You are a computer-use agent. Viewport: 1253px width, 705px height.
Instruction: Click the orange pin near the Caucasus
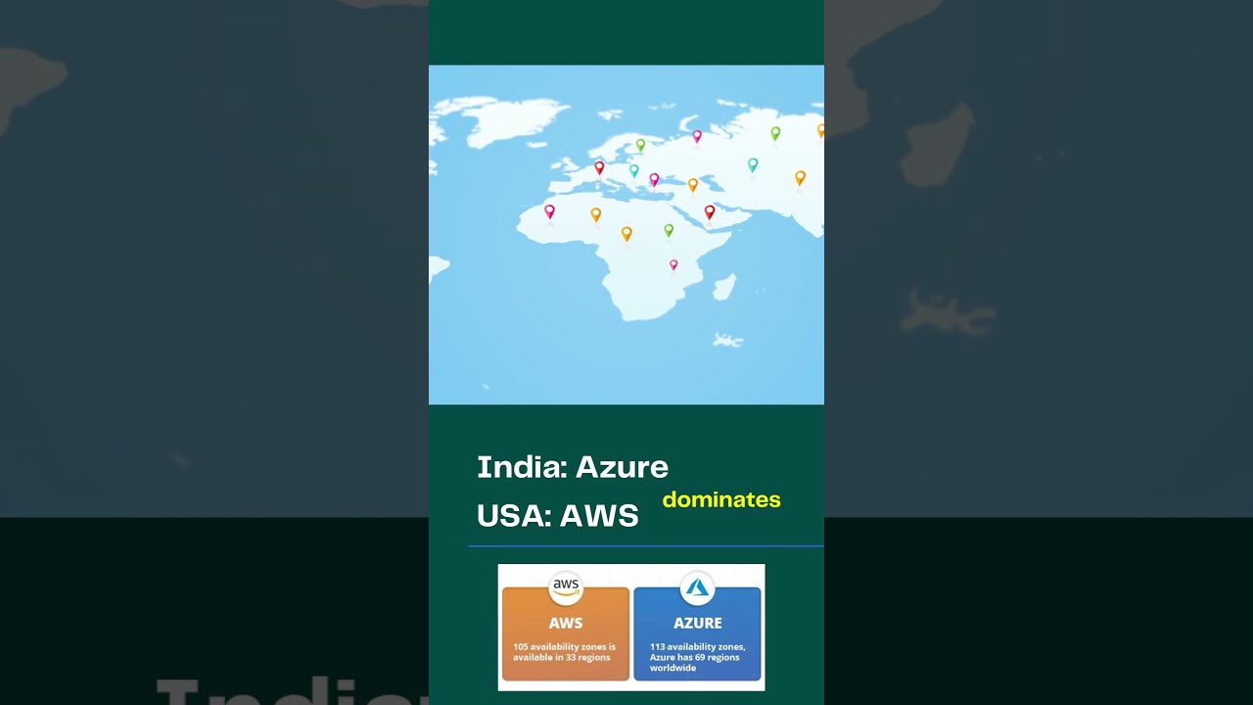tap(692, 184)
